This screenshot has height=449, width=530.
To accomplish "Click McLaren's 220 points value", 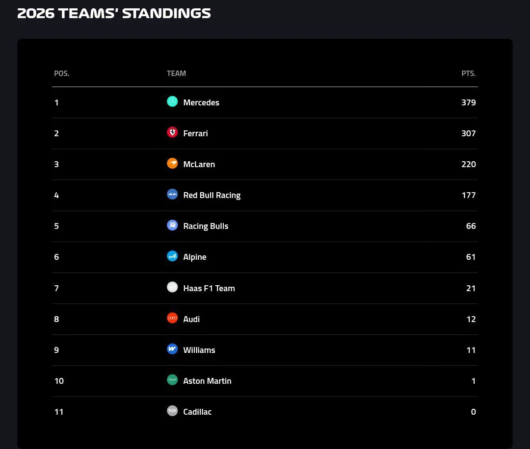I will (x=469, y=164).
